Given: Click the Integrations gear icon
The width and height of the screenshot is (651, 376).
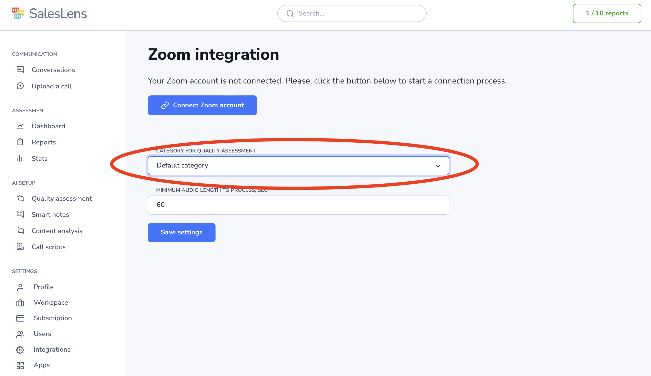Looking at the screenshot, I should 20,350.
